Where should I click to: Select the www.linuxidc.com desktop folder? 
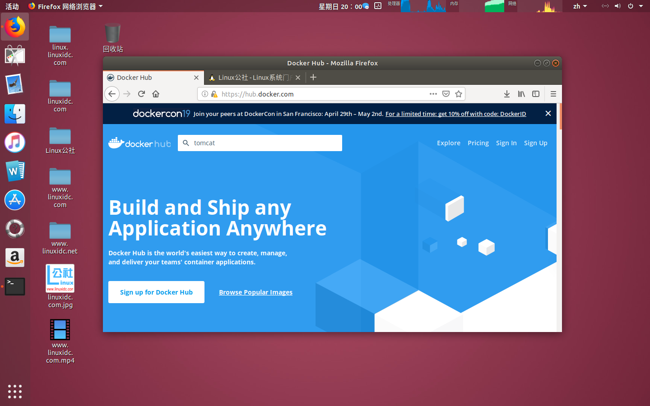tap(60, 188)
